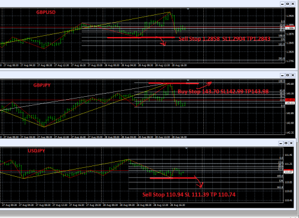Select the USDJPY red text label
Screen dimensions: 299x218
tap(36, 151)
